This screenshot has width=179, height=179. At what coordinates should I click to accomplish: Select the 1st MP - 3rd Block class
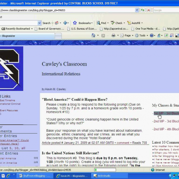click(166, 113)
